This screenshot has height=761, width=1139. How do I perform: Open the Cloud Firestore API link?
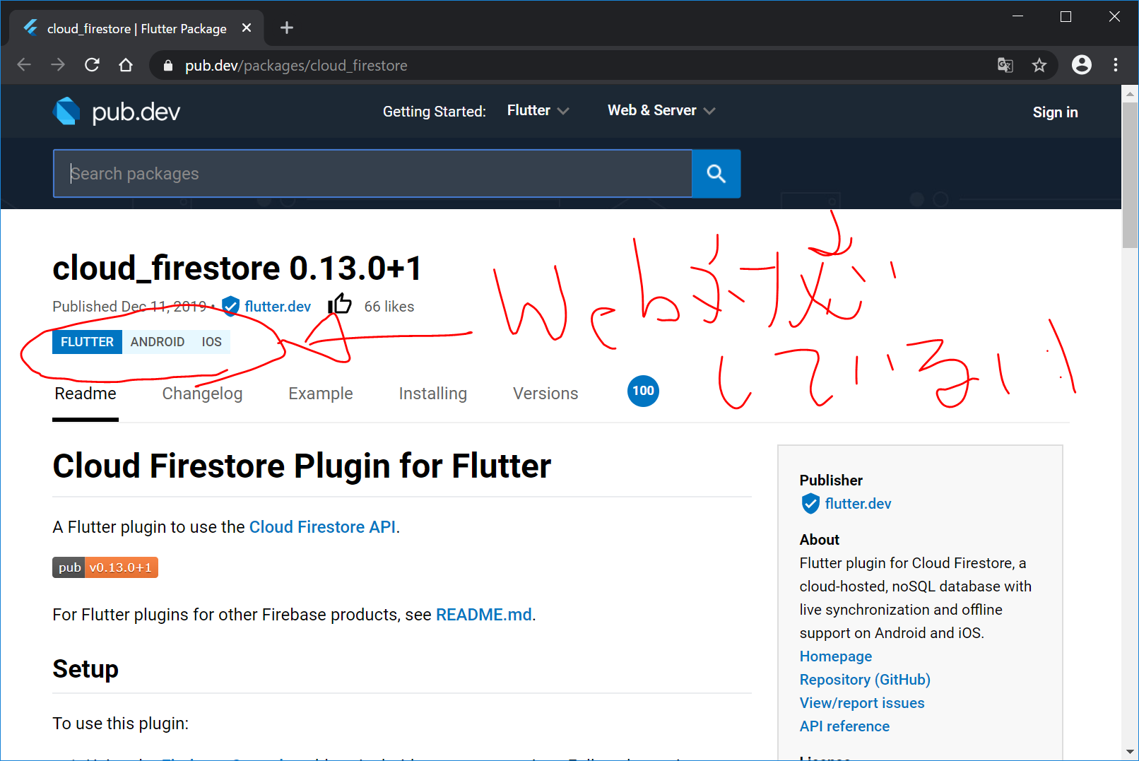coord(322,527)
